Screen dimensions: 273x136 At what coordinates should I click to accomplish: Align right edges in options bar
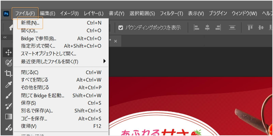pyautogui.click(x=218, y=28)
